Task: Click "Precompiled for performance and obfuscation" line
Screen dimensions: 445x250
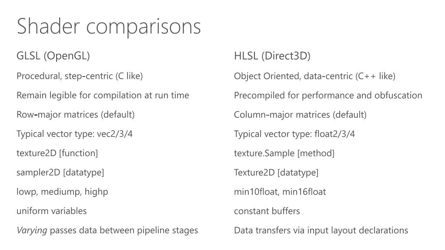Action: [x=328, y=95]
